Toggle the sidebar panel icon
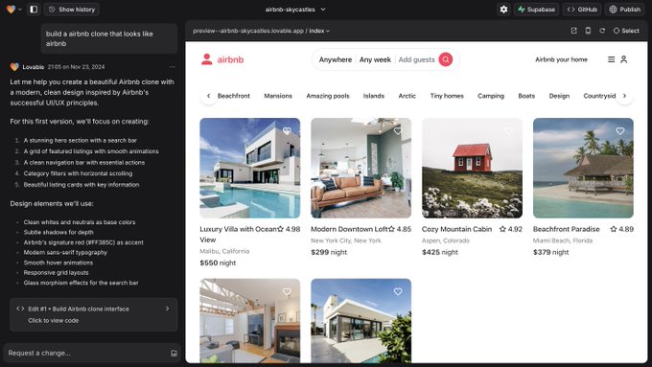The width and height of the screenshot is (652, 367). tap(34, 10)
